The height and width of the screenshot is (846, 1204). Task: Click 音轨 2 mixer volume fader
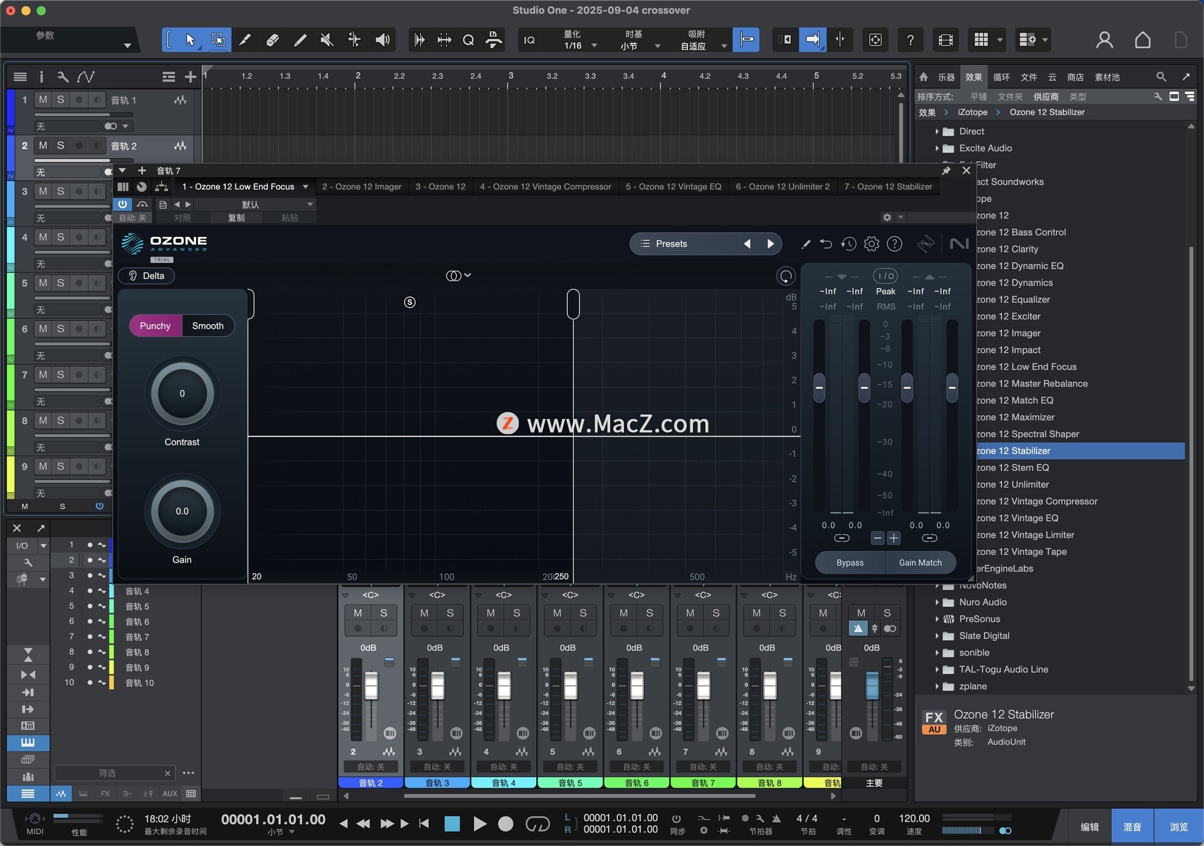point(371,686)
